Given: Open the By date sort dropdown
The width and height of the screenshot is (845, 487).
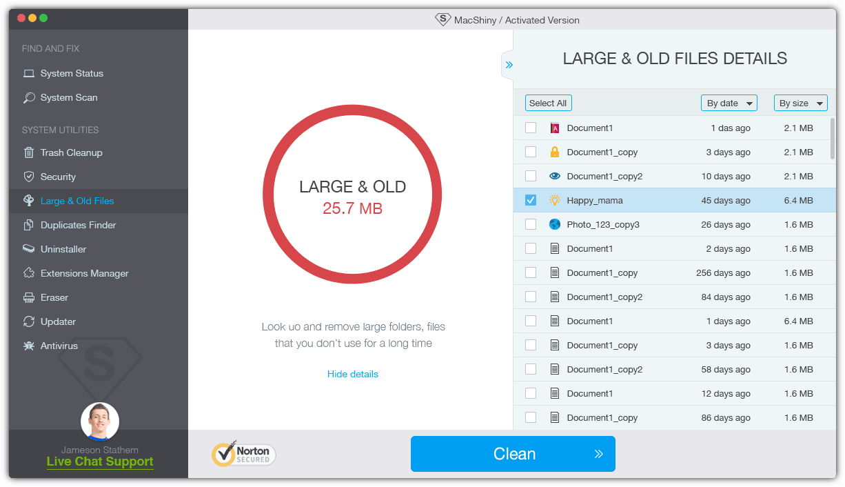Looking at the screenshot, I should 729,103.
